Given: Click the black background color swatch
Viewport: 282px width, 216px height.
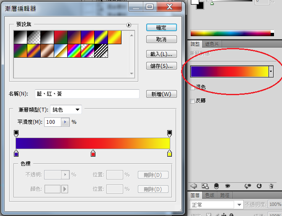Looking at the screenshot, I should point(201,6).
